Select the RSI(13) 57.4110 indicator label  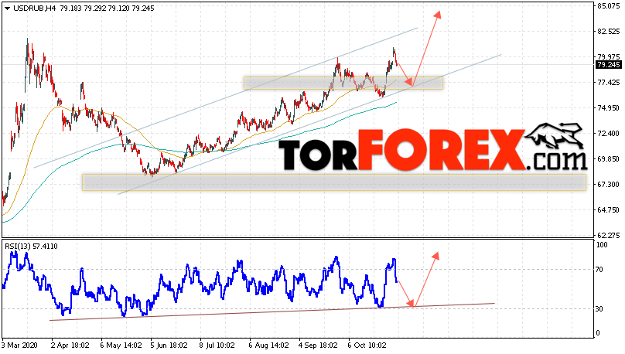click(31, 247)
